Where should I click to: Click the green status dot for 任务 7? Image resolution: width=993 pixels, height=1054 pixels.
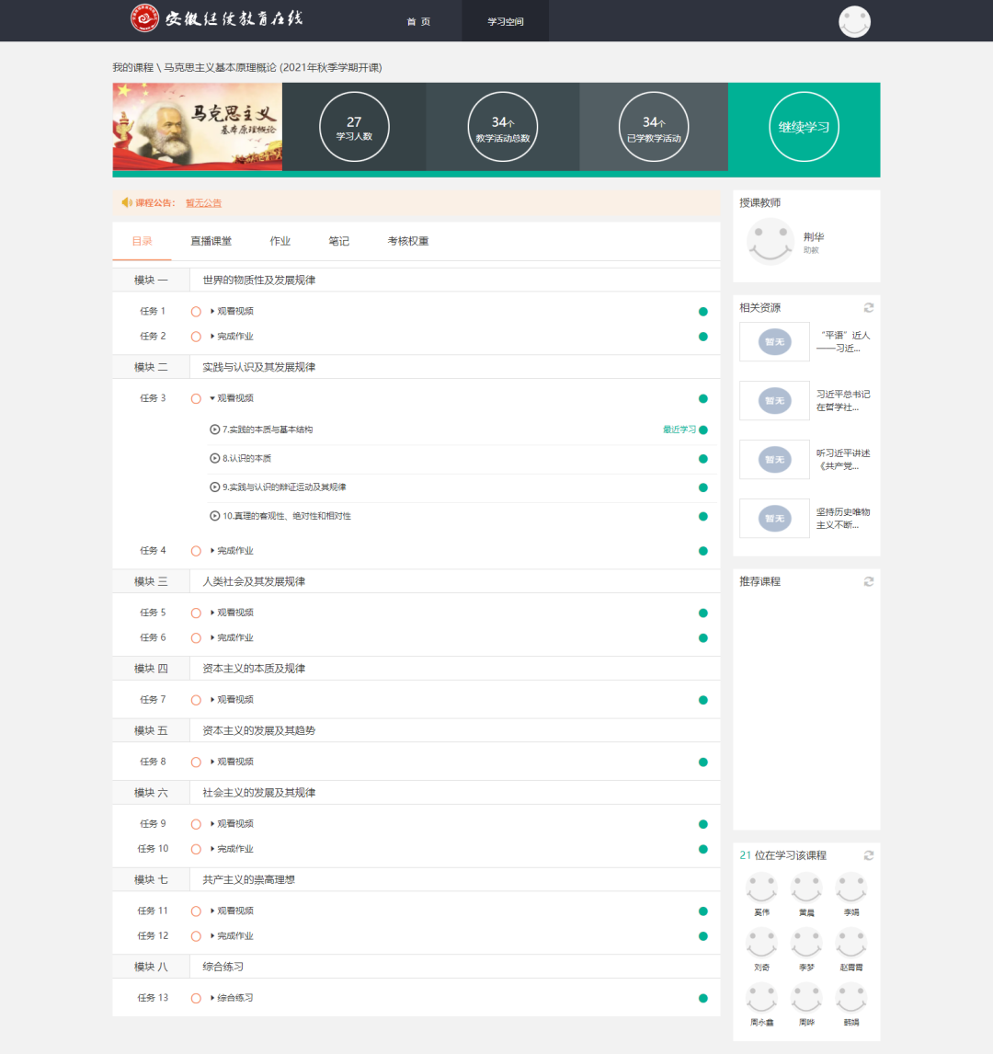pyautogui.click(x=703, y=700)
